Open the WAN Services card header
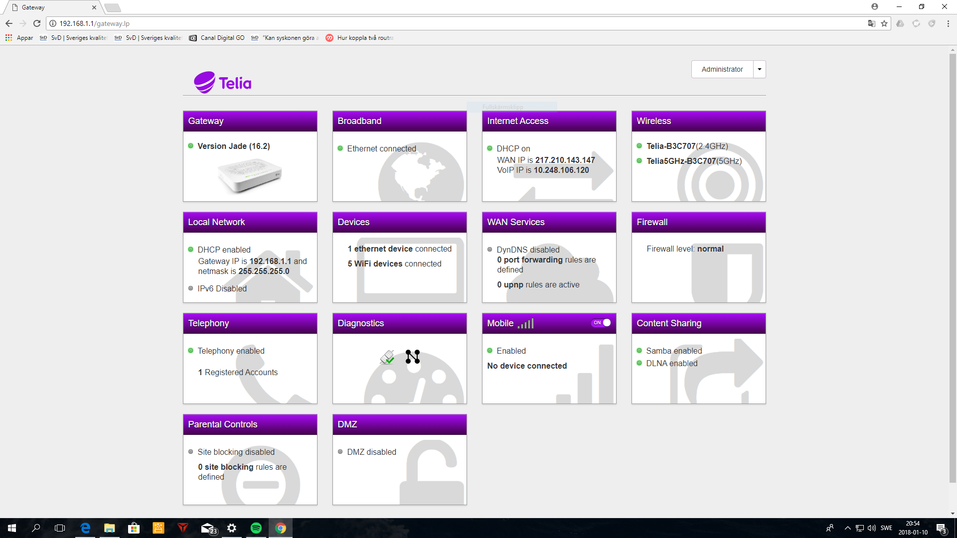The width and height of the screenshot is (957, 538). (x=549, y=222)
